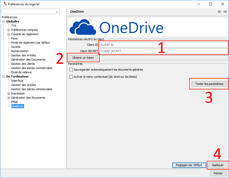Select TVA in the preferences tree
Viewport: 229px width, 178px height.
coord(14,26)
